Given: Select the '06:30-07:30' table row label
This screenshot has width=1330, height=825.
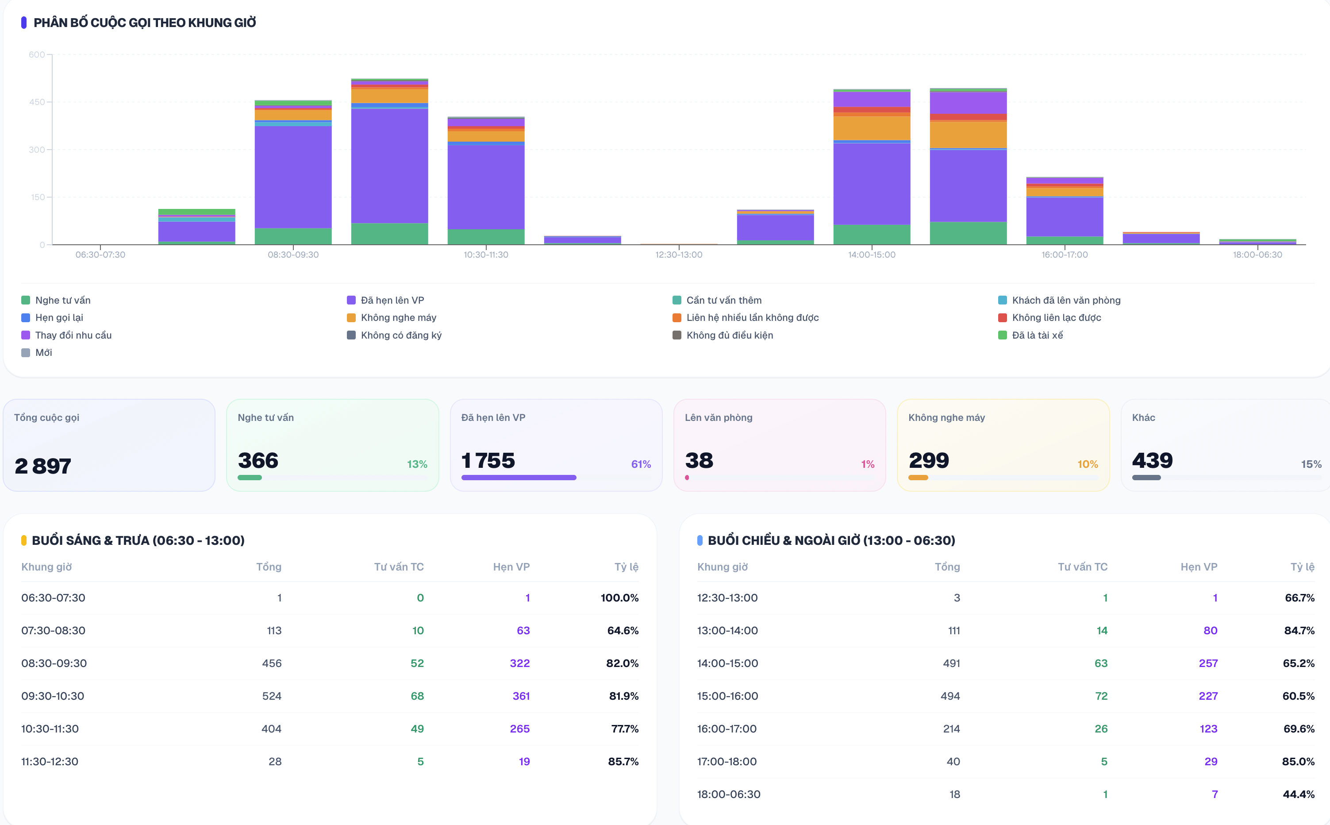Looking at the screenshot, I should pyautogui.click(x=54, y=598).
